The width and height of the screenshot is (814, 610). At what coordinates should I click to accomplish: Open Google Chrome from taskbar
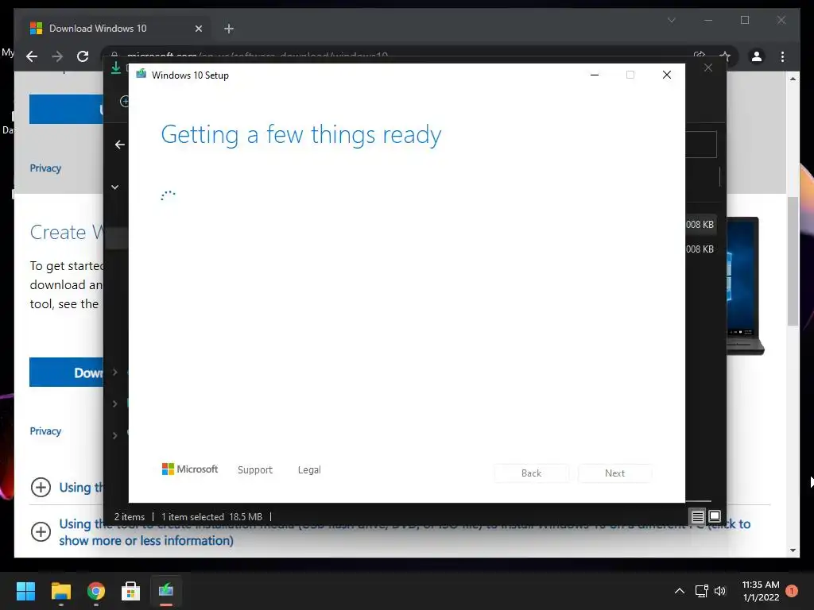pos(96,591)
